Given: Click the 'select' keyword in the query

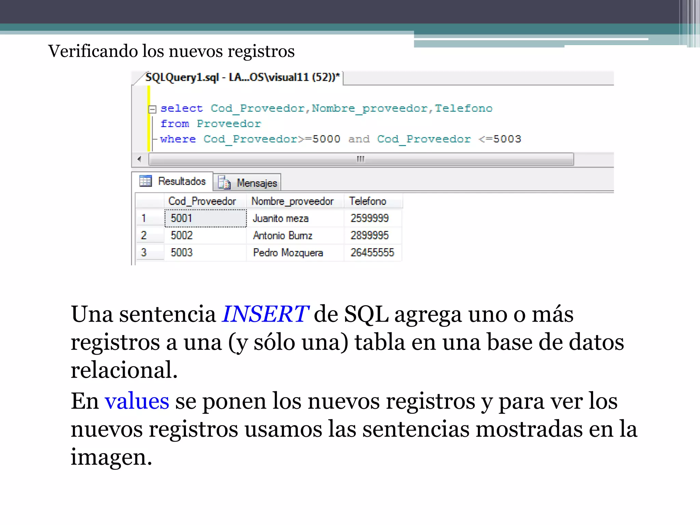Looking at the screenshot, I should 181,108.
